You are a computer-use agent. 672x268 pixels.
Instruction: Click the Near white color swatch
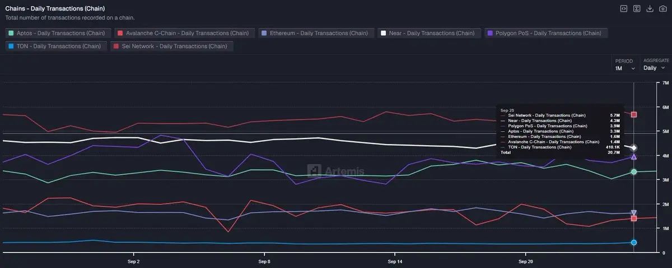(x=384, y=33)
